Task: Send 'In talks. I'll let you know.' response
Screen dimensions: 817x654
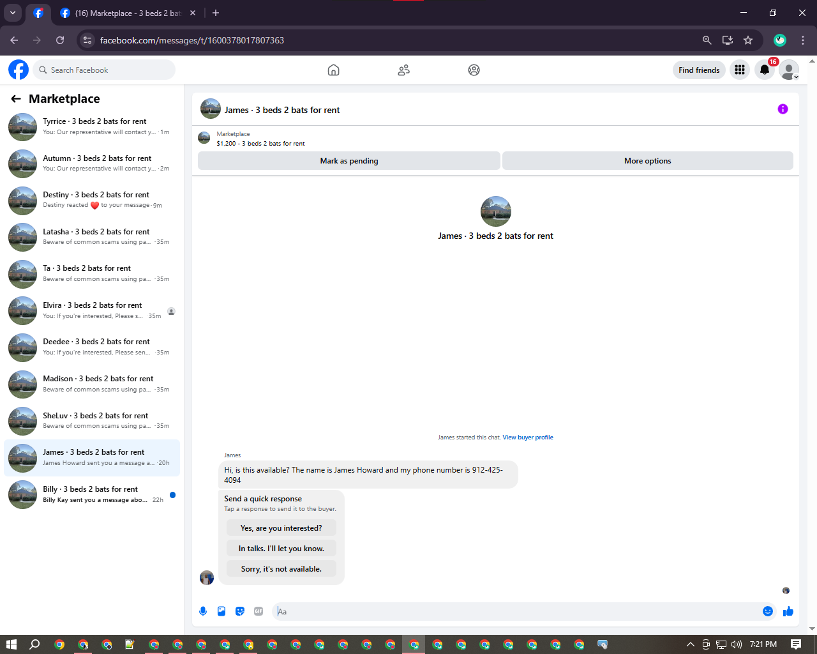Action: [281, 549]
